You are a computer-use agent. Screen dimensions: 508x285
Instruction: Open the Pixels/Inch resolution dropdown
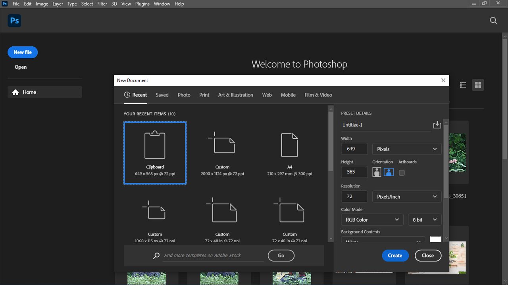(407, 197)
